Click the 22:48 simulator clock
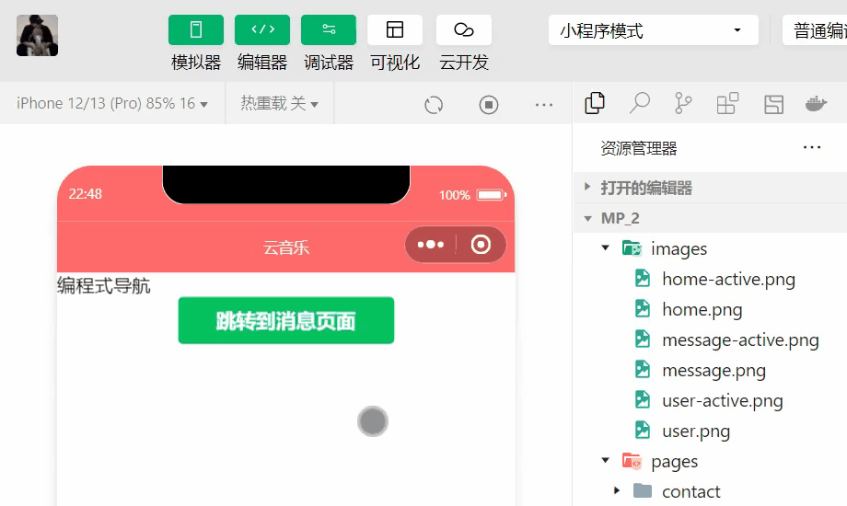847x506 pixels. coord(86,194)
